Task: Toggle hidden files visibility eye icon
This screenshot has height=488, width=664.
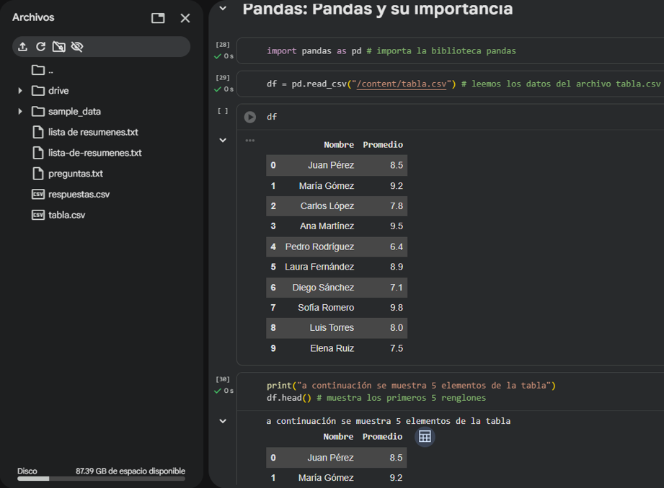Action: tap(77, 47)
